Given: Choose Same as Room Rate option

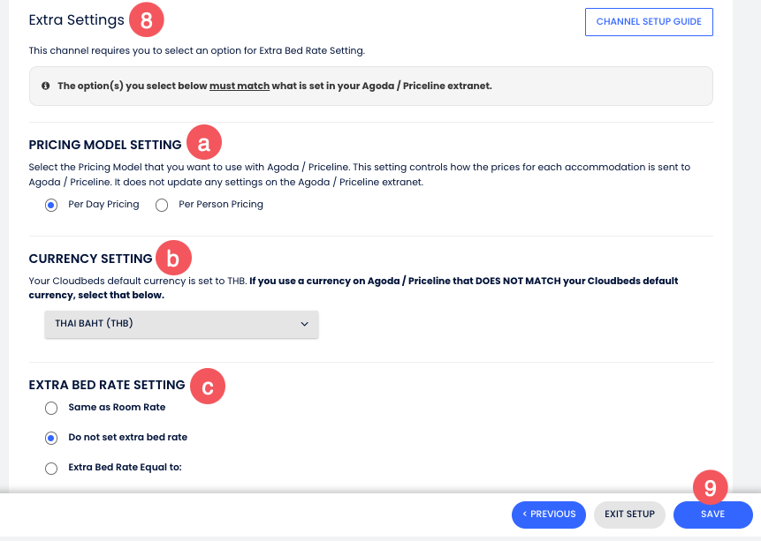Looking at the screenshot, I should pyautogui.click(x=51, y=408).
